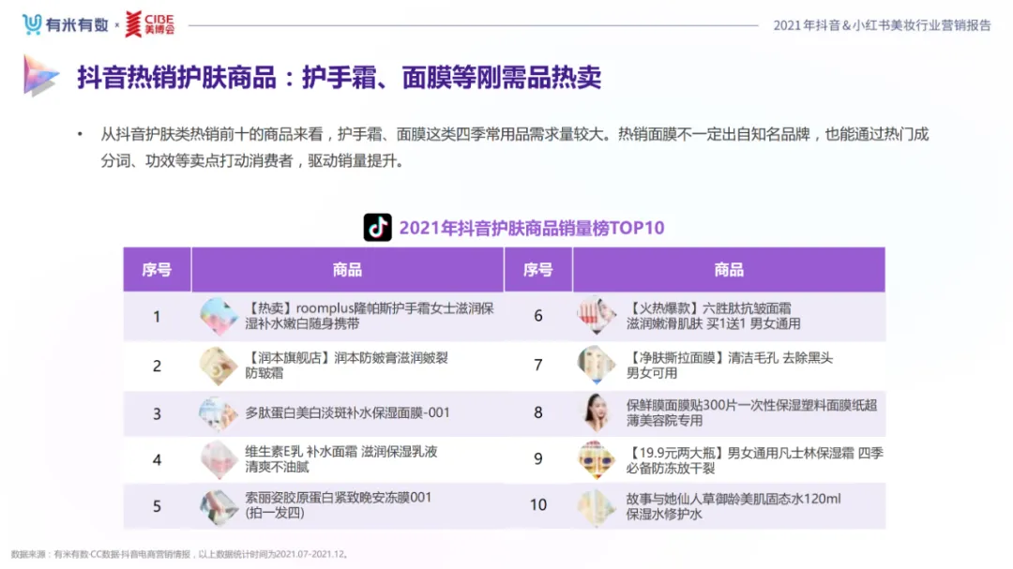Click the right 商品 column header

pos(729,269)
